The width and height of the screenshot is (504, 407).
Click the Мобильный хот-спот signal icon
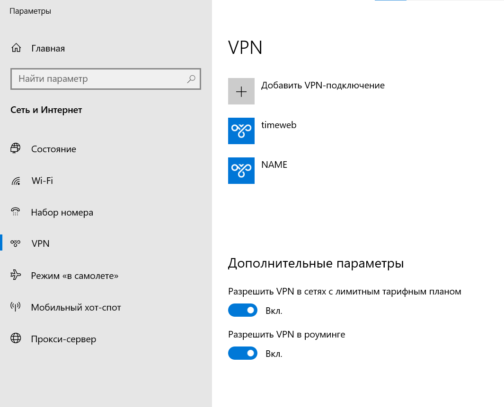coord(16,306)
